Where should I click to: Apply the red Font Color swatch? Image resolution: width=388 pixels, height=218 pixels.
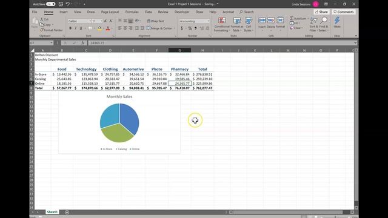click(x=108, y=28)
